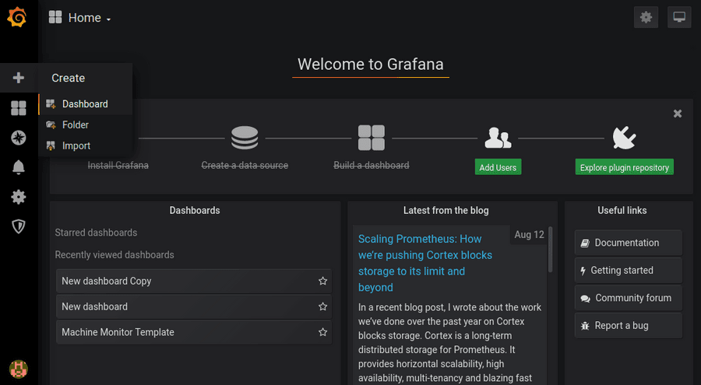Open the Report a bug link
The height and width of the screenshot is (385, 701).
click(x=628, y=326)
